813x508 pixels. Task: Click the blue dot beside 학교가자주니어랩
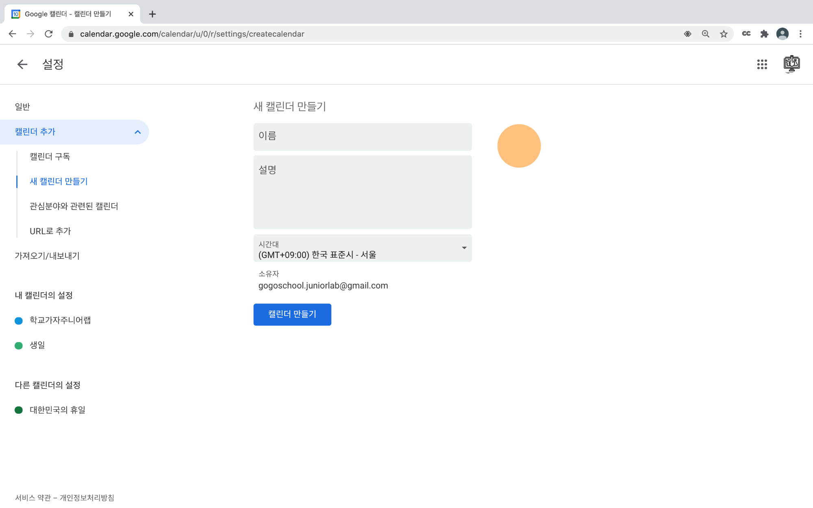[x=19, y=321]
